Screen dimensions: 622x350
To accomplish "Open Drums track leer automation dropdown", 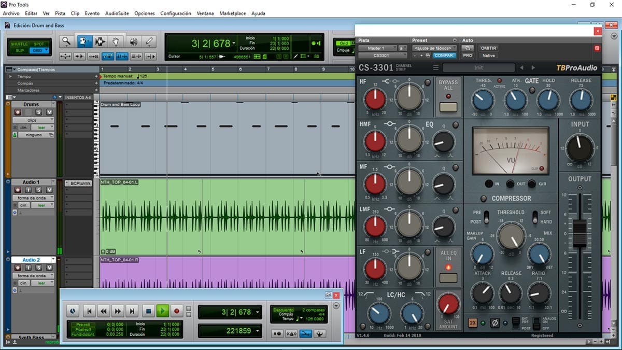I will click(42, 127).
